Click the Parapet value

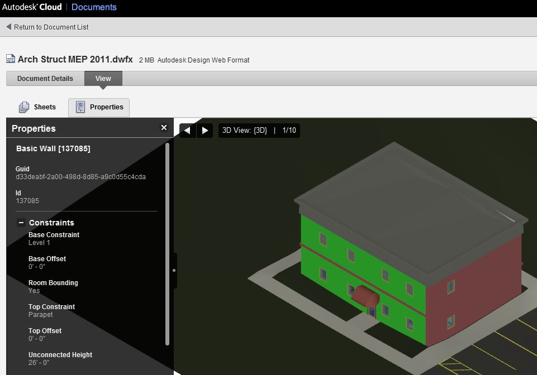pos(40,314)
